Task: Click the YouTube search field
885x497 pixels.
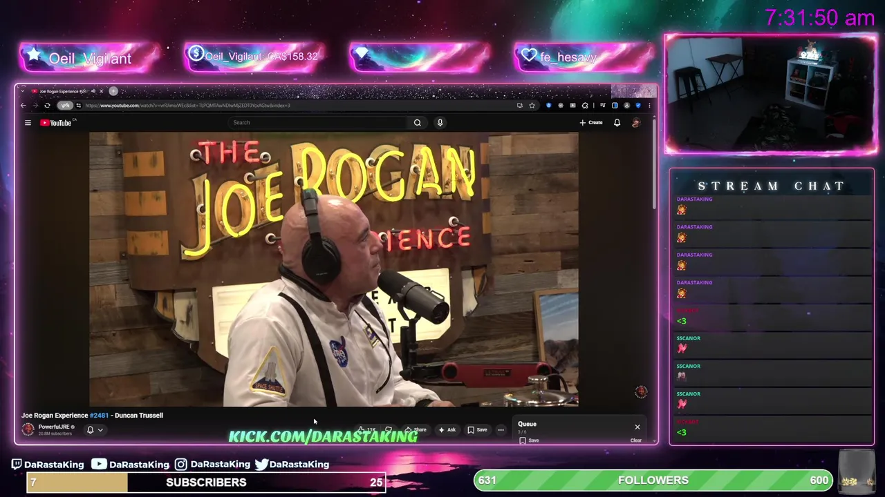Action: tap(318, 122)
